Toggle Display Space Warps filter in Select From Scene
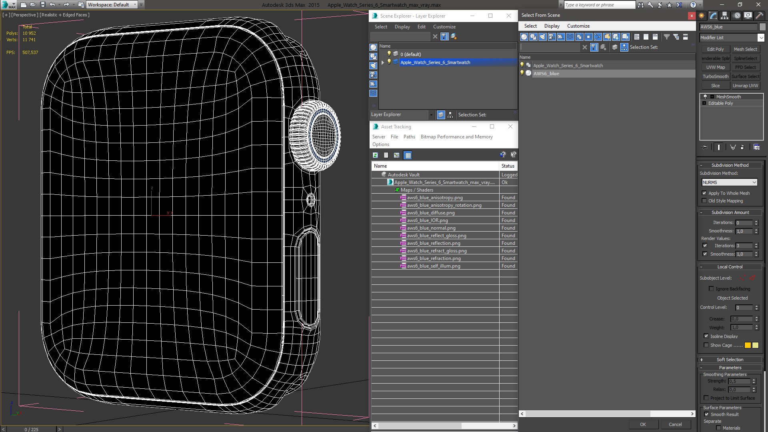Screen dimensions: 768x432 click(570, 37)
